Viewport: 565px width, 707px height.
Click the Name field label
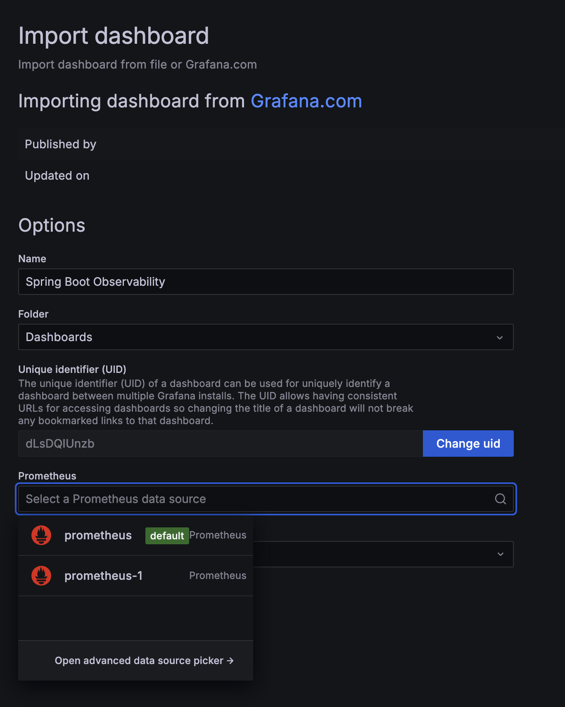click(x=32, y=259)
